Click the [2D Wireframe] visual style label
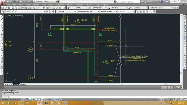This screenshot has height=105, width=187. point(17,15)
